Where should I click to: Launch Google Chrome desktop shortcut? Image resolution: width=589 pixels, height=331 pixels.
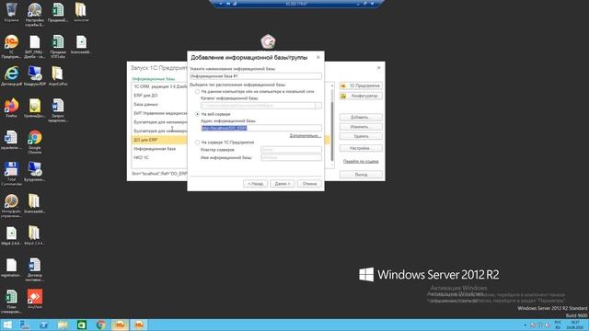[35, 142]
